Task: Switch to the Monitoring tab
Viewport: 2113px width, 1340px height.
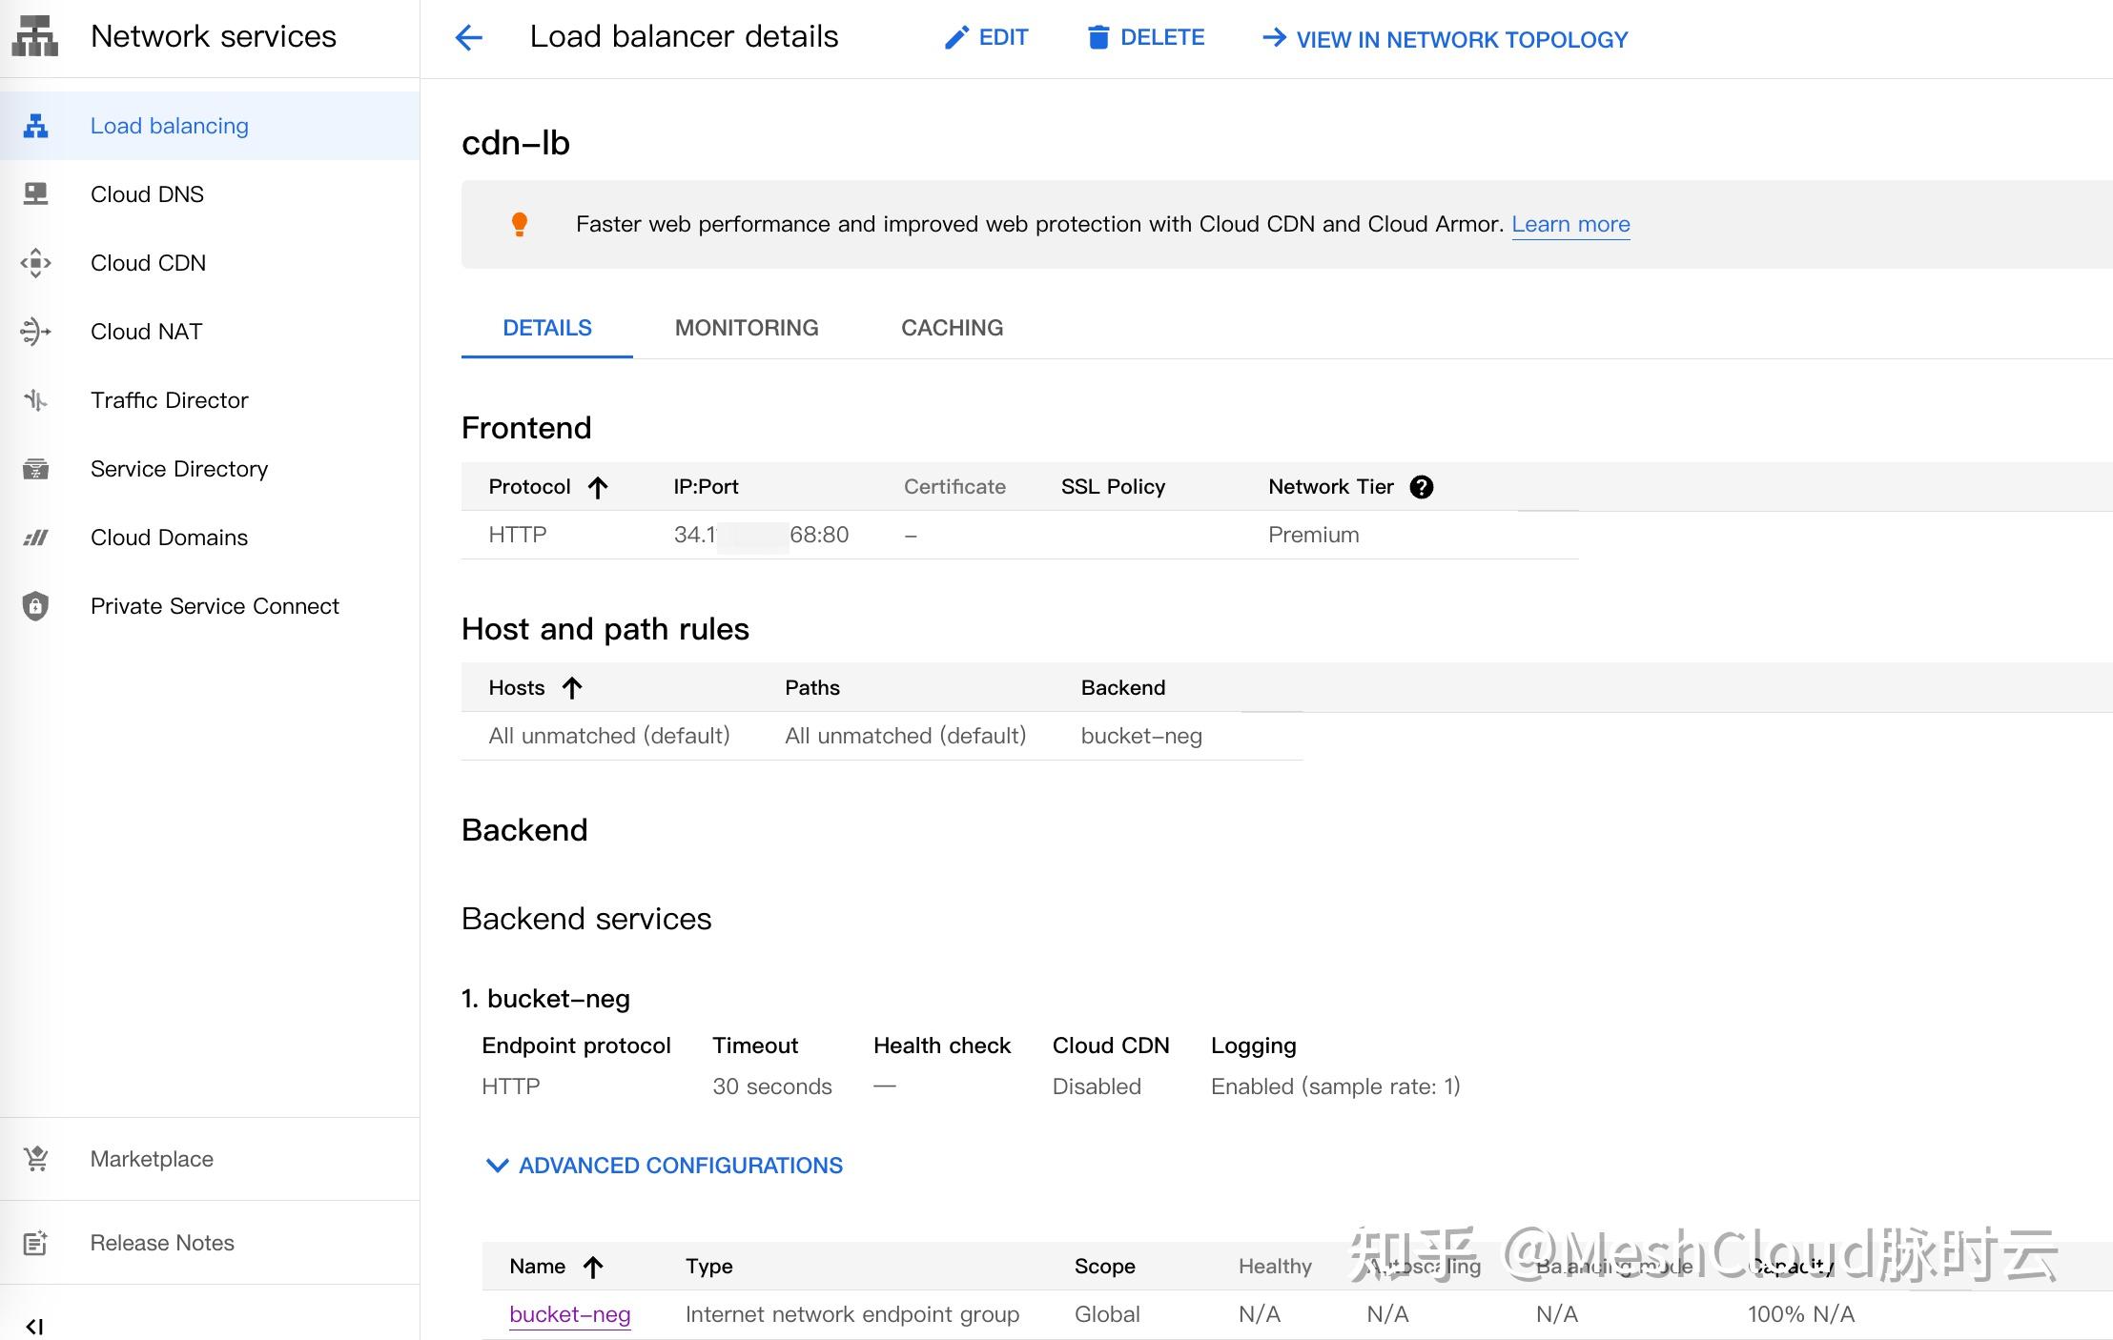Action: (x=747, y=327)
